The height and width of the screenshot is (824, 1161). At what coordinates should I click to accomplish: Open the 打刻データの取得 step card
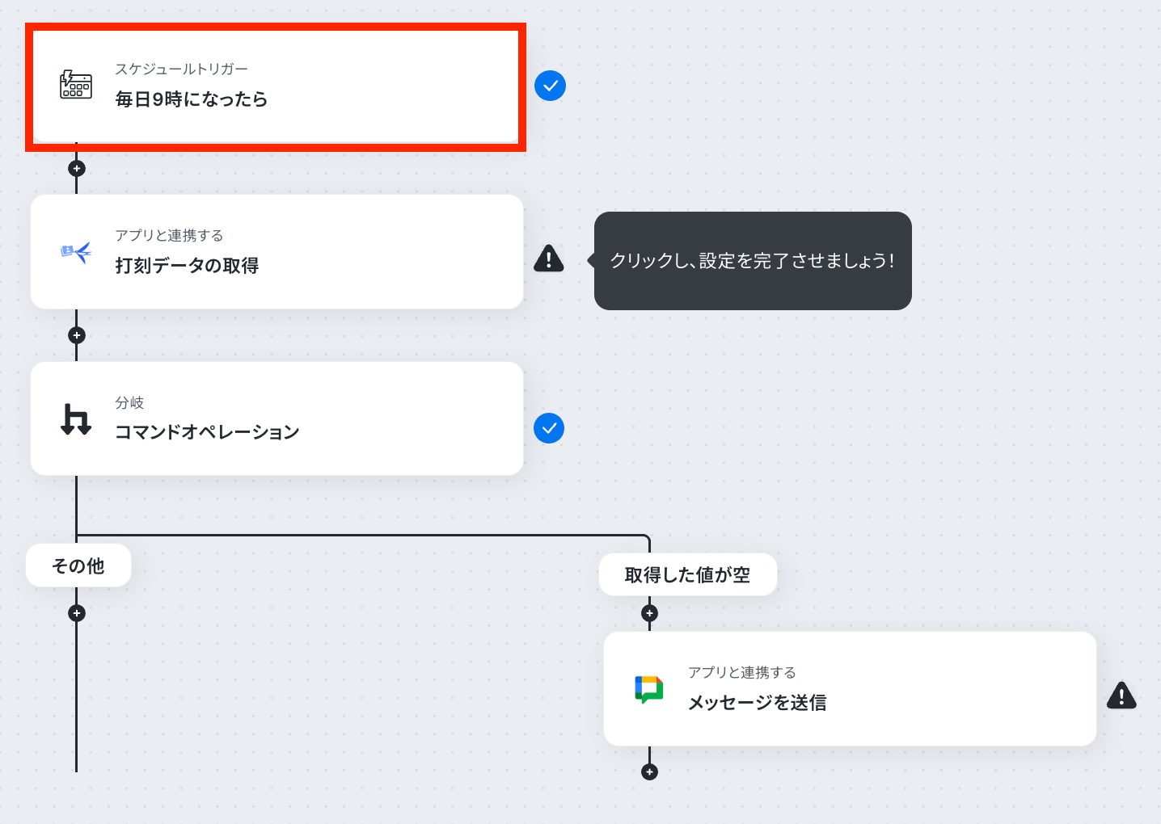point(277,251)
